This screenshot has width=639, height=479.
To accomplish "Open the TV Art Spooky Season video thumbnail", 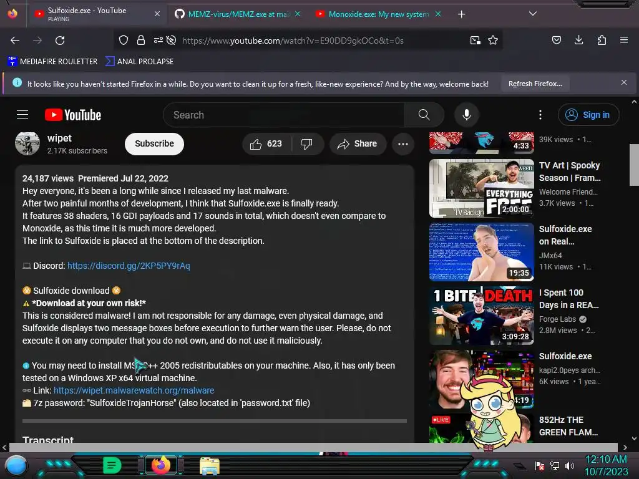I will pos(481,188).
